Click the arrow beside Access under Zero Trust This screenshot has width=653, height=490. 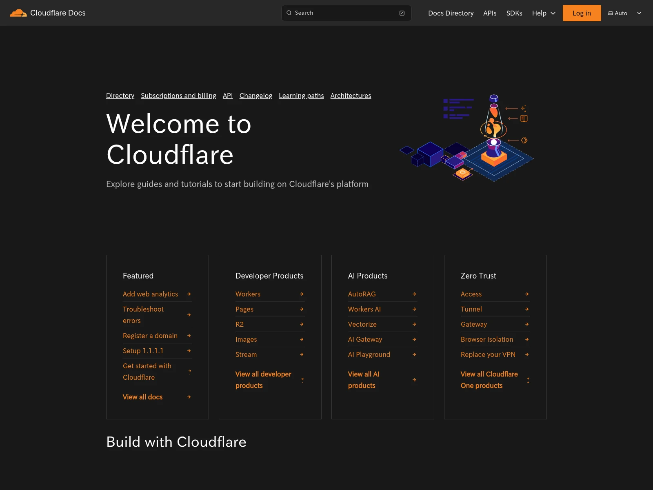click(x=526, y=294)
